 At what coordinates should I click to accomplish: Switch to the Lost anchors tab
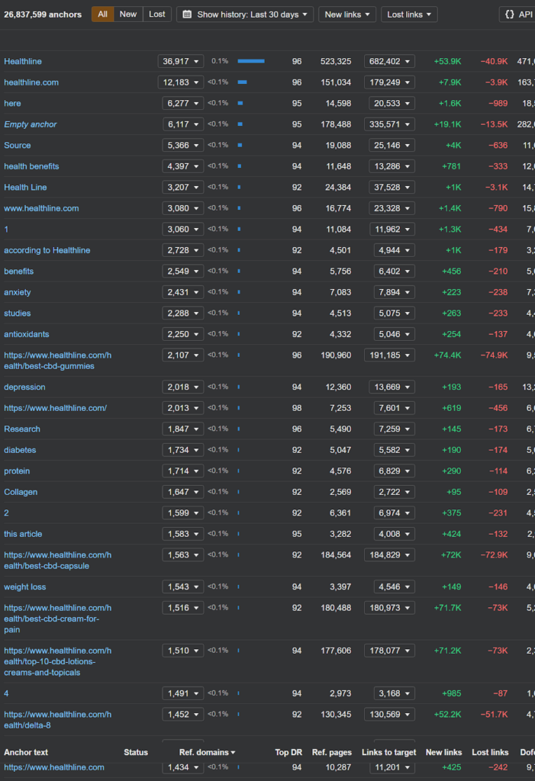[157, 14]
